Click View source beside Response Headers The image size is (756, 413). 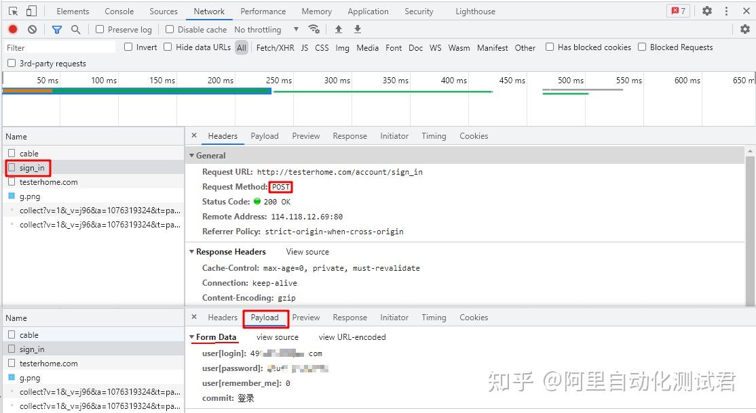tap(307, 251)
